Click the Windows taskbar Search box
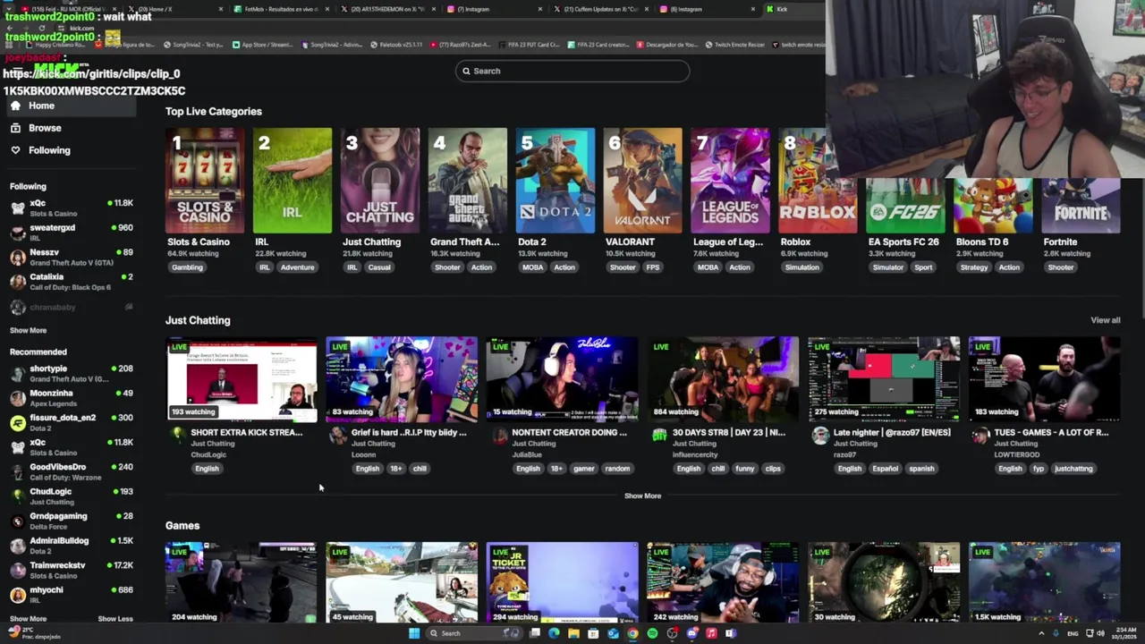Screen dimensions: 1145x644 coord(475,633)
